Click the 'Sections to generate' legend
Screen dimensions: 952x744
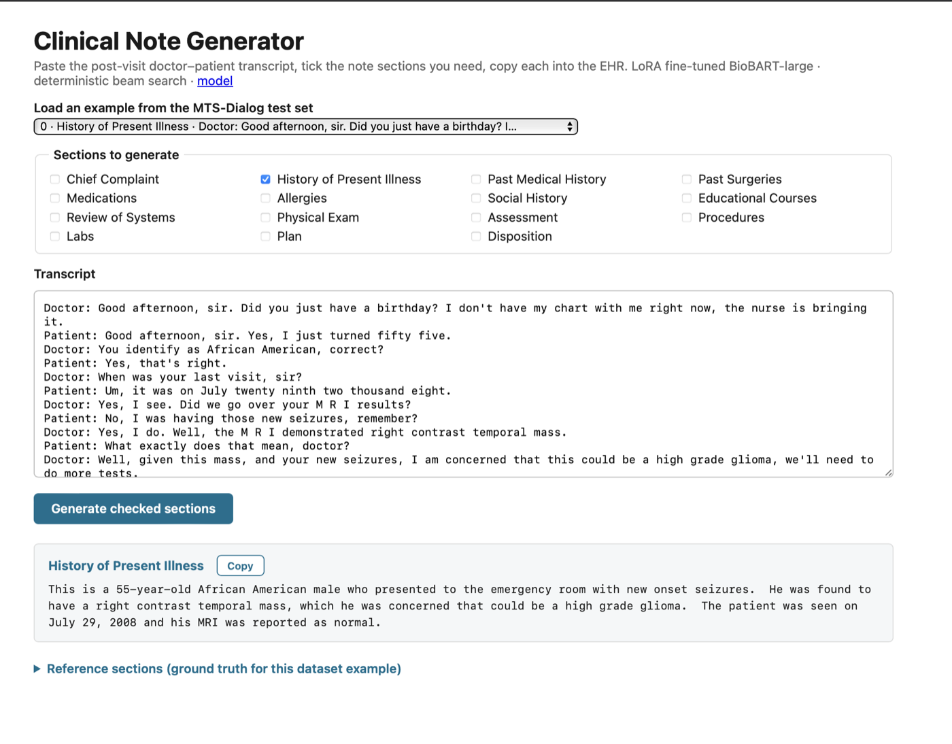coord(116,155)
